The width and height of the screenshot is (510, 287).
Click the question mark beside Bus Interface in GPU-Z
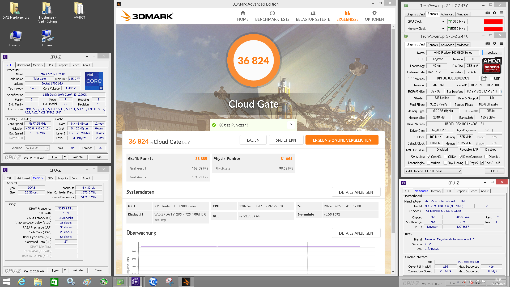pos(501,91)
